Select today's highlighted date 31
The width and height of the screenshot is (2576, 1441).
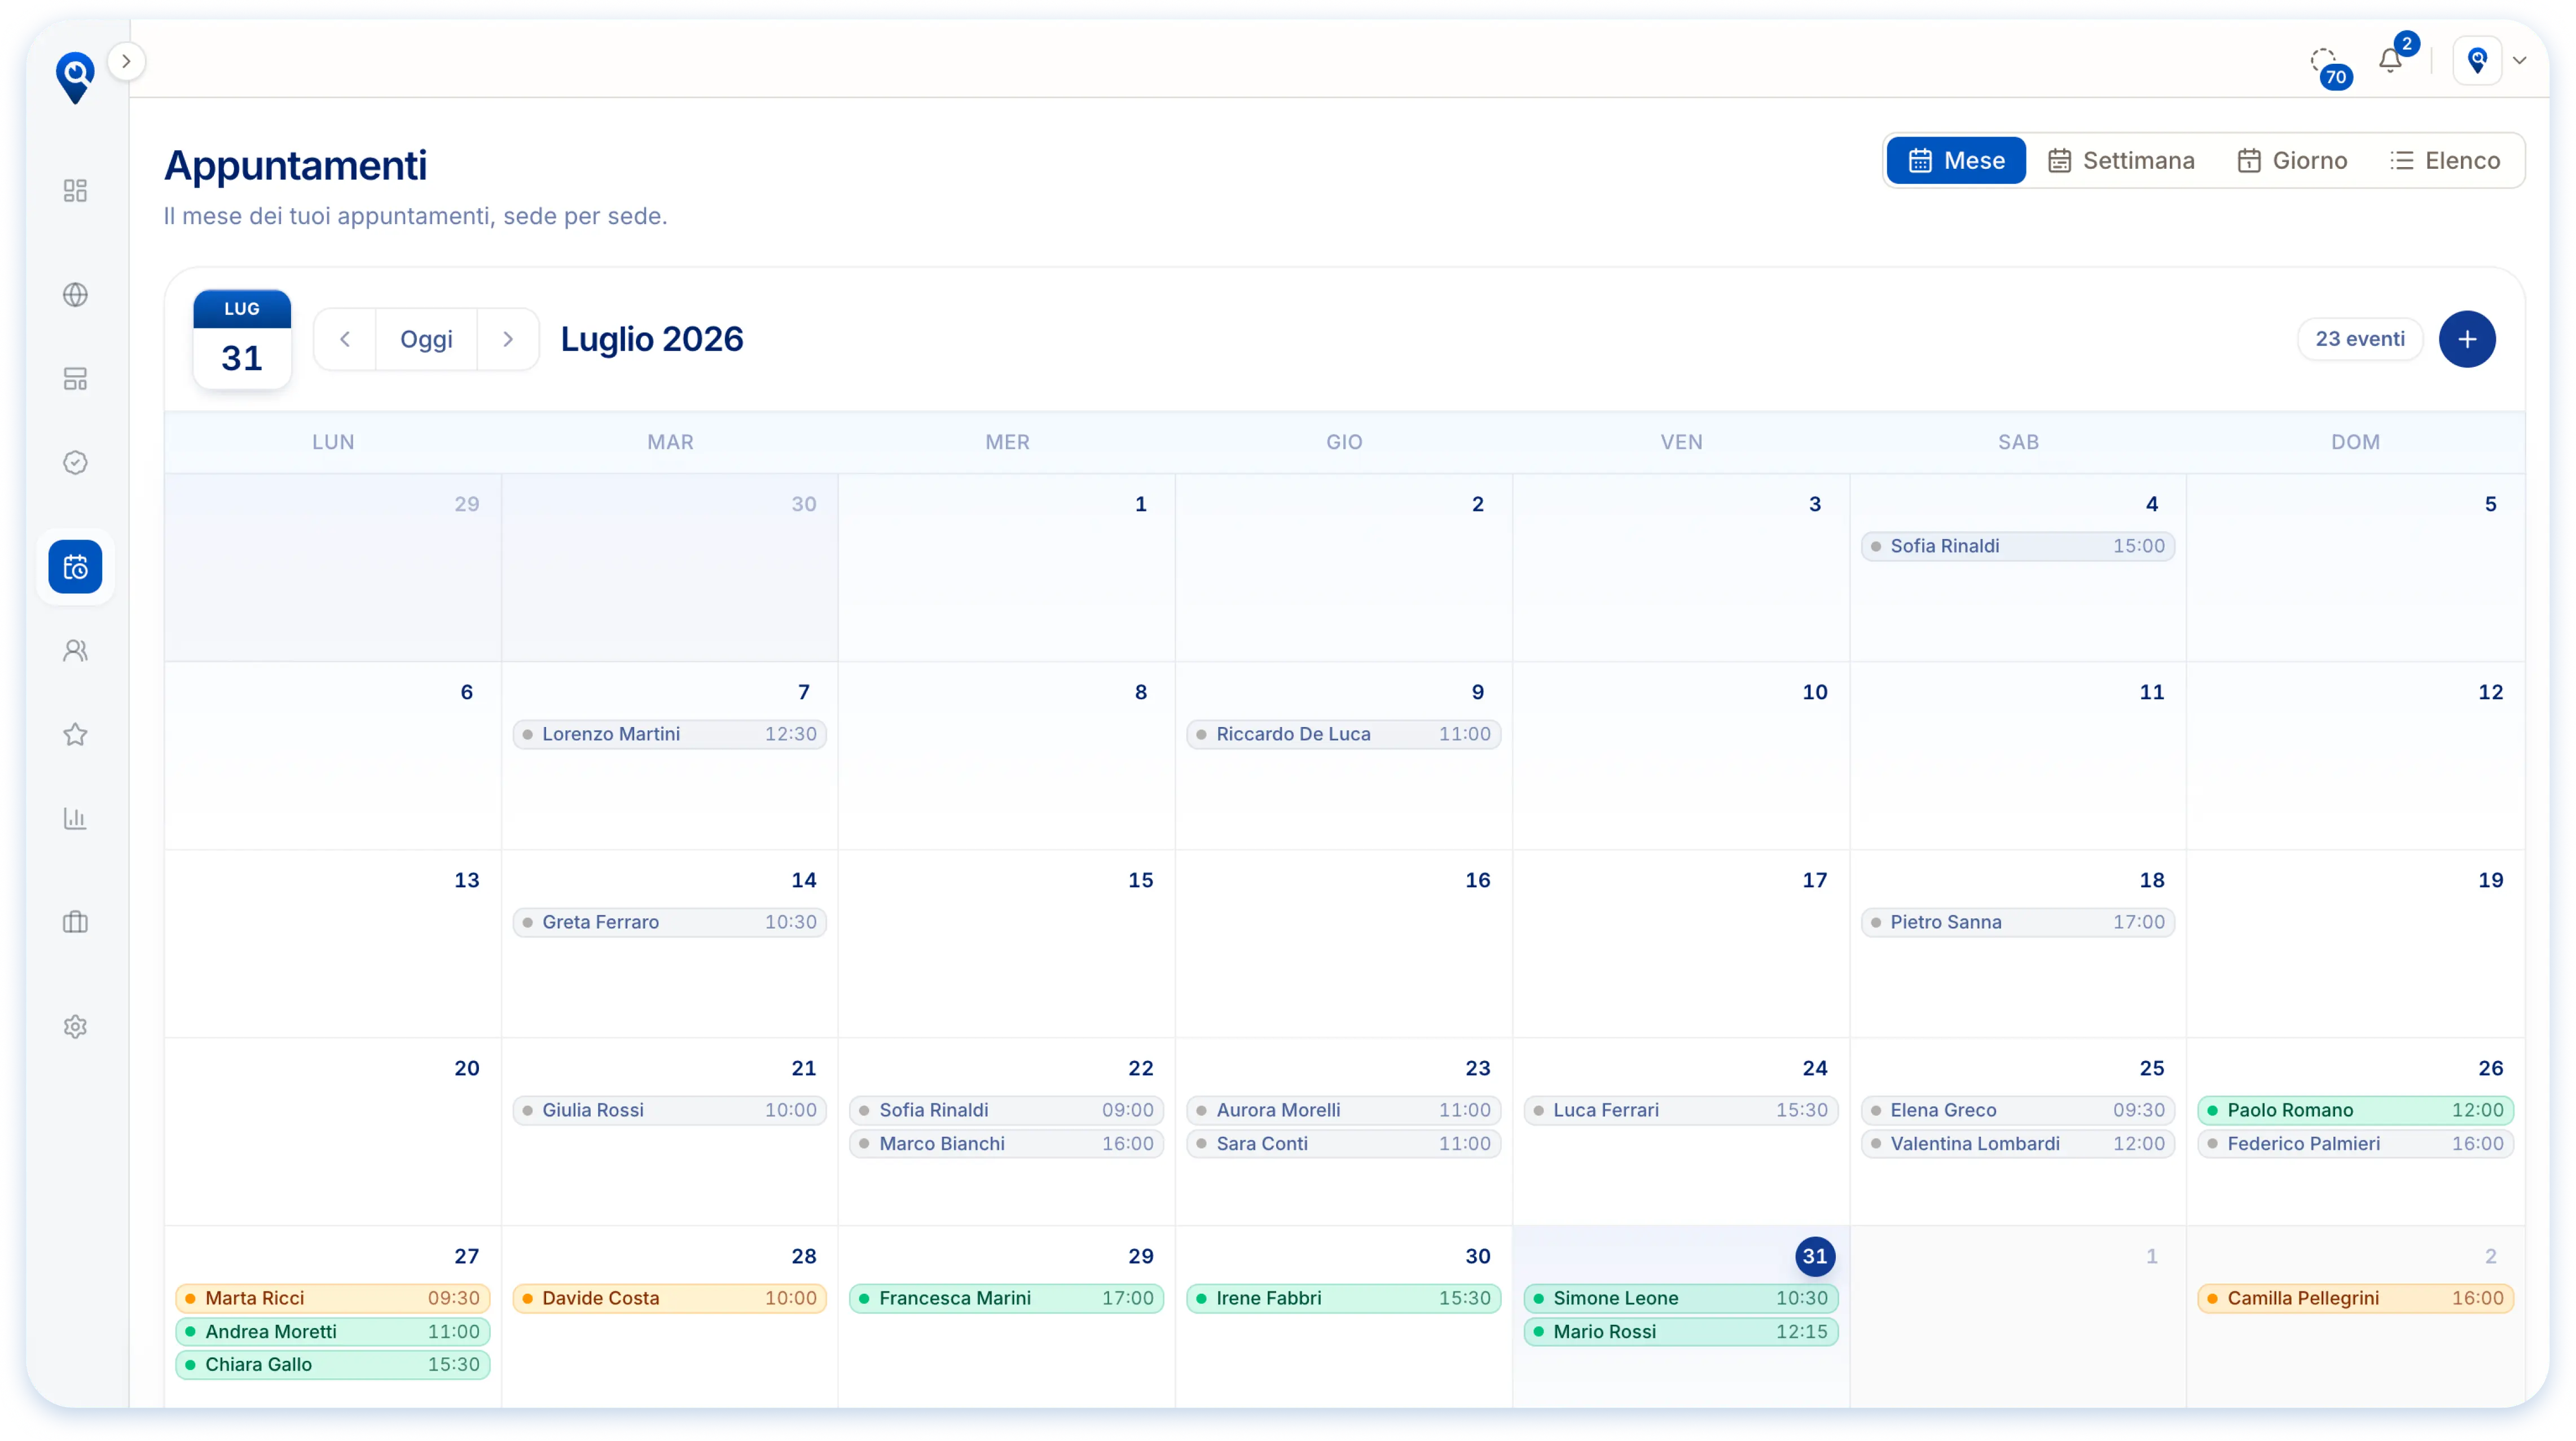[x=1815, y=1257]
